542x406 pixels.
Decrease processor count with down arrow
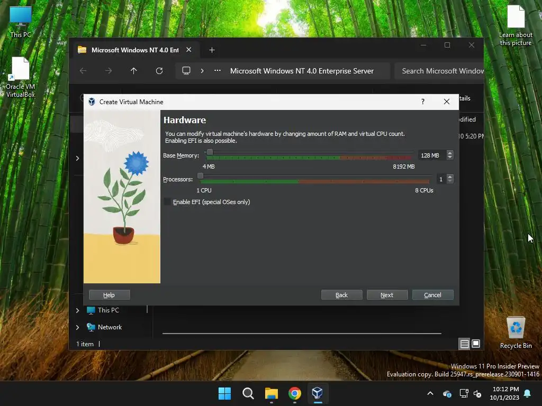tap(450, 181)
